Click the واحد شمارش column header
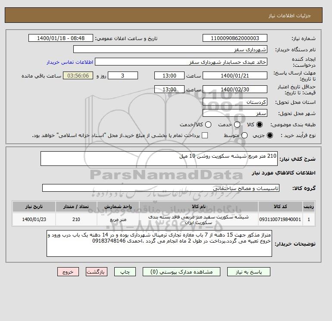 click(x=118, y=206)
